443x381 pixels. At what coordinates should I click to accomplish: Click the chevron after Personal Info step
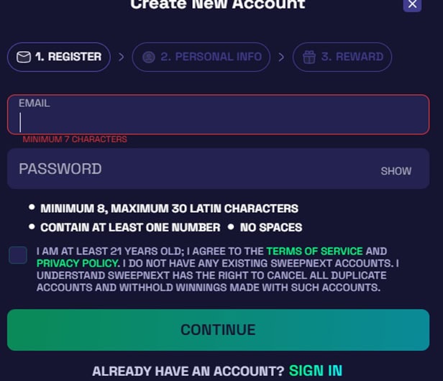click(x=281, y=58)
